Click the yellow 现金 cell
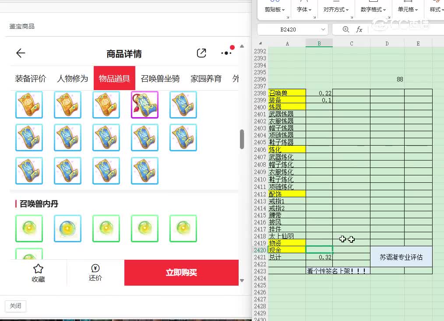The width and height of the screenshot is (444, 321). click(x=287, y=250)
